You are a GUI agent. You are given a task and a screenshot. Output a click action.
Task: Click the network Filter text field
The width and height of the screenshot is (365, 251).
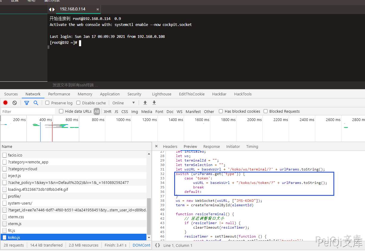click(28, 111)
